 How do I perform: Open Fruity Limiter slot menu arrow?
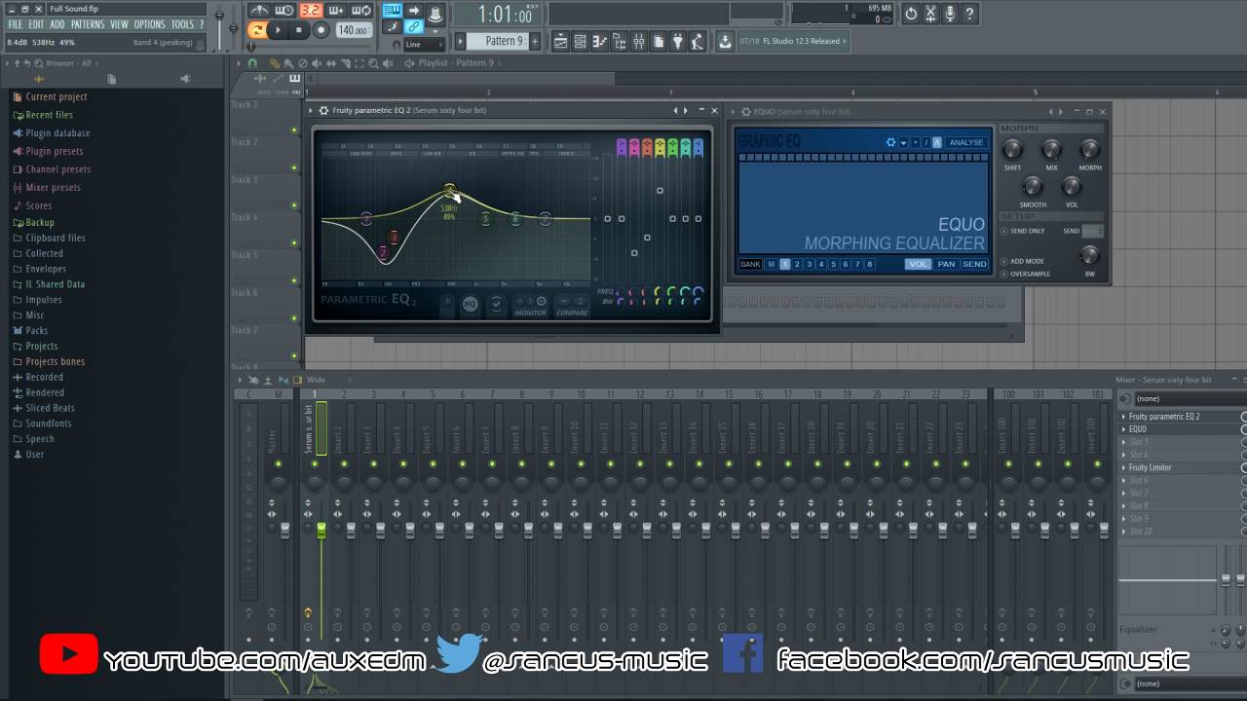[x=1123, y=467]
